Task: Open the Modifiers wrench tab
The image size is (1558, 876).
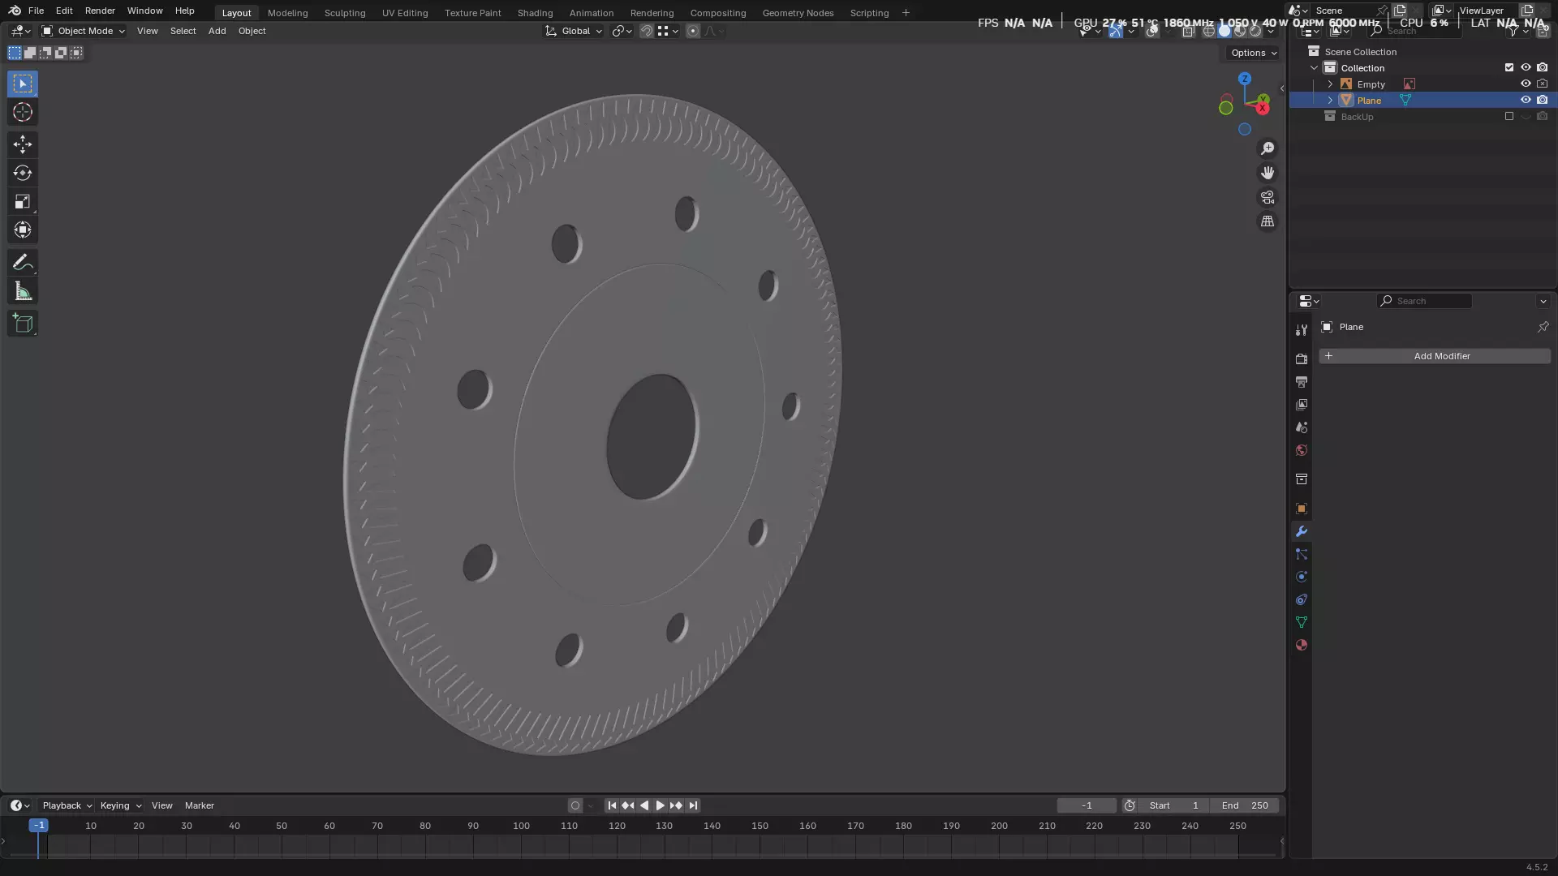Action: (1302, 531)
